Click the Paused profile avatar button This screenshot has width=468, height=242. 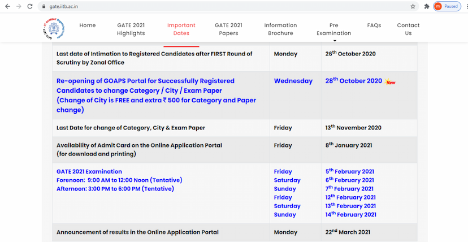(446, 6)
